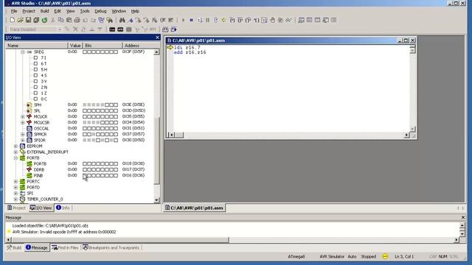This screenshot has height=265, width=472.
Task: Click the Step Out icon
Action: point(248,20)
